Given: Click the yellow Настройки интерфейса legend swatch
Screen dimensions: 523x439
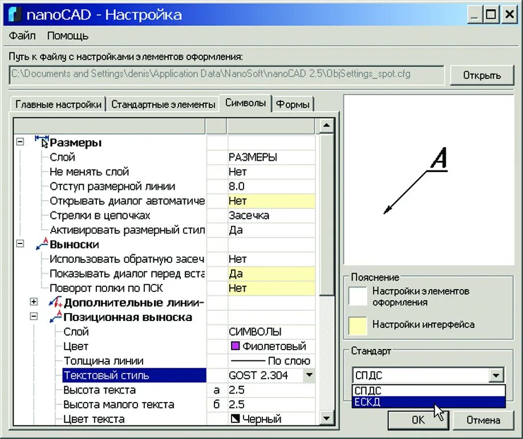Looking at the screenshot, I should pyautogui.click(x=358, y=326).
